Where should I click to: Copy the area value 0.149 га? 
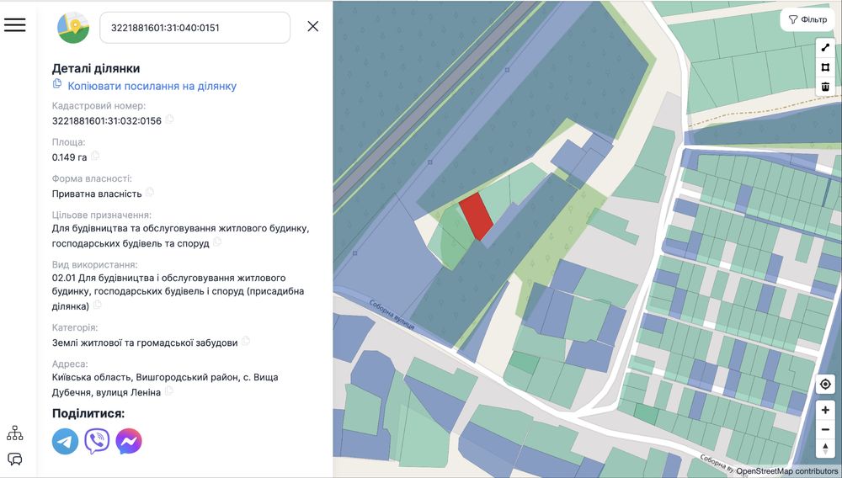pos(95,156)
